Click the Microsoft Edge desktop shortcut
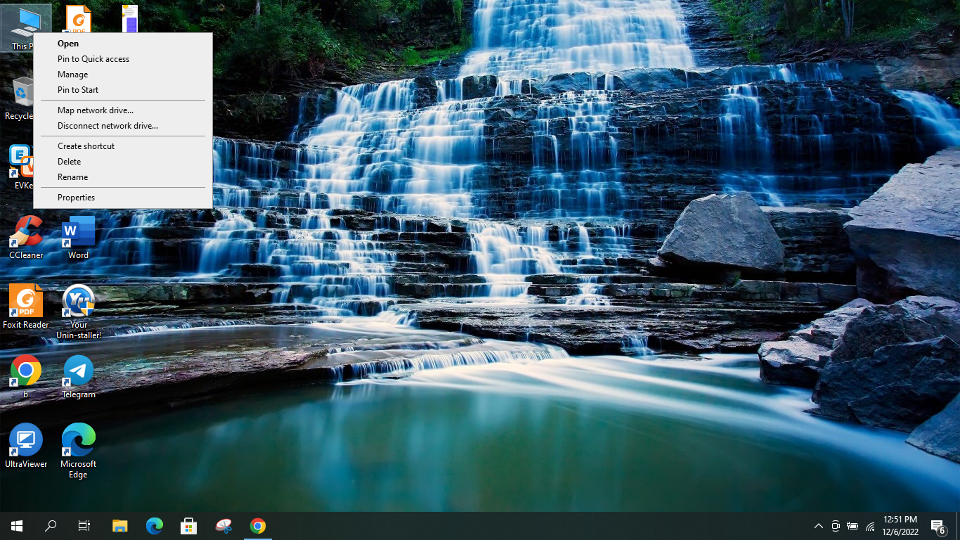This screenshot has width=960, height=540. (78, 443)
